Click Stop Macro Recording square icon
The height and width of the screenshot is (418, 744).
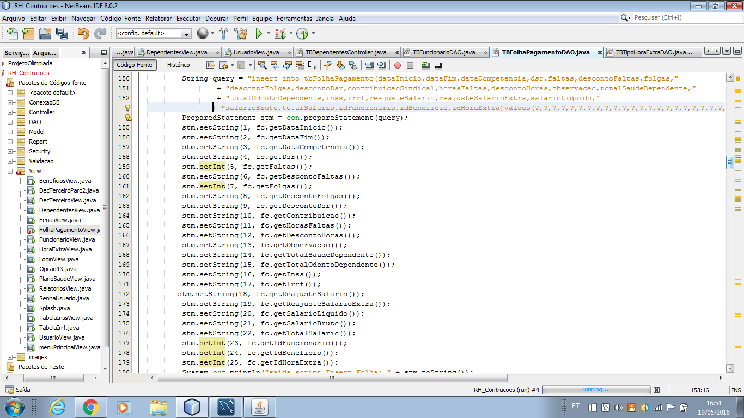click(x=410, y=65)
